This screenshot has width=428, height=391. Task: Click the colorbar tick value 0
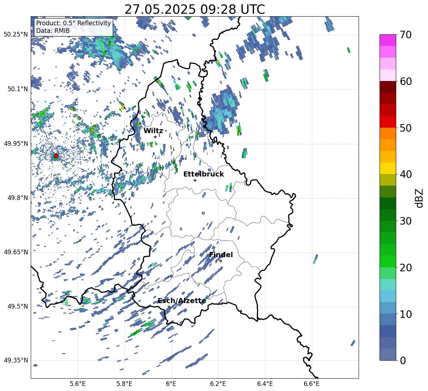tap(403, 361)
